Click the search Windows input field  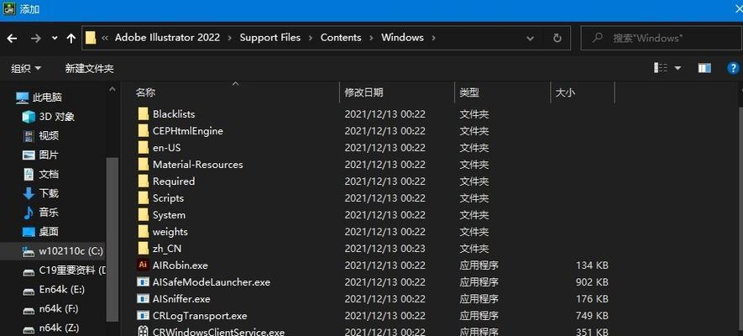661,38
